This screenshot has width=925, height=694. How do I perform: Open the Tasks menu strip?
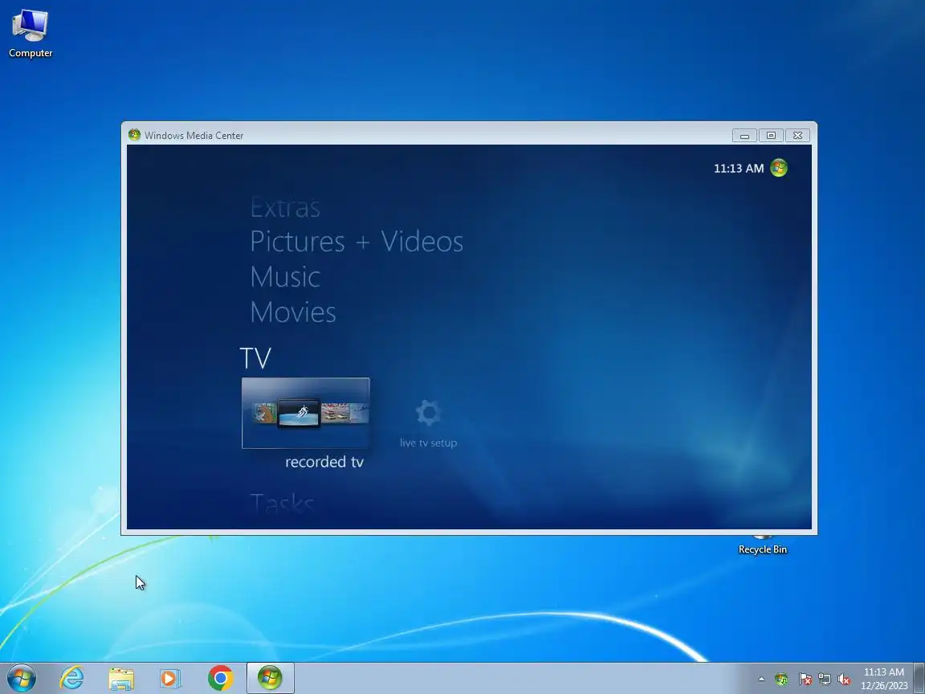(x=282, y=503)
